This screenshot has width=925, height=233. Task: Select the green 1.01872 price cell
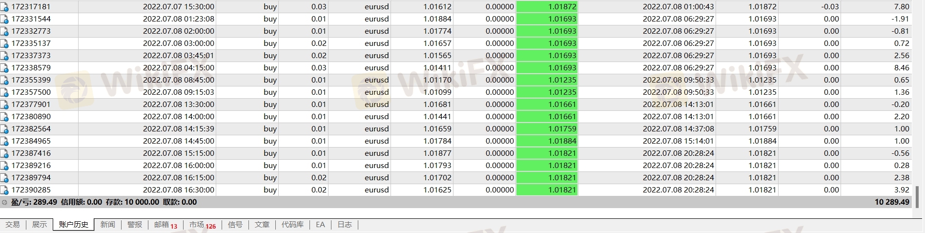coord(547,7)
